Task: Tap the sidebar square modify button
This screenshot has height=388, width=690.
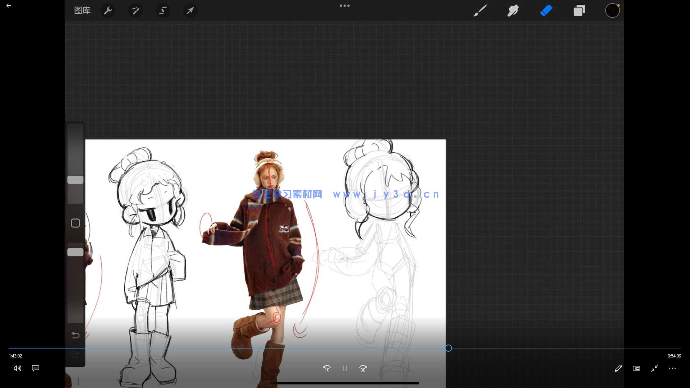Action: 75,223
